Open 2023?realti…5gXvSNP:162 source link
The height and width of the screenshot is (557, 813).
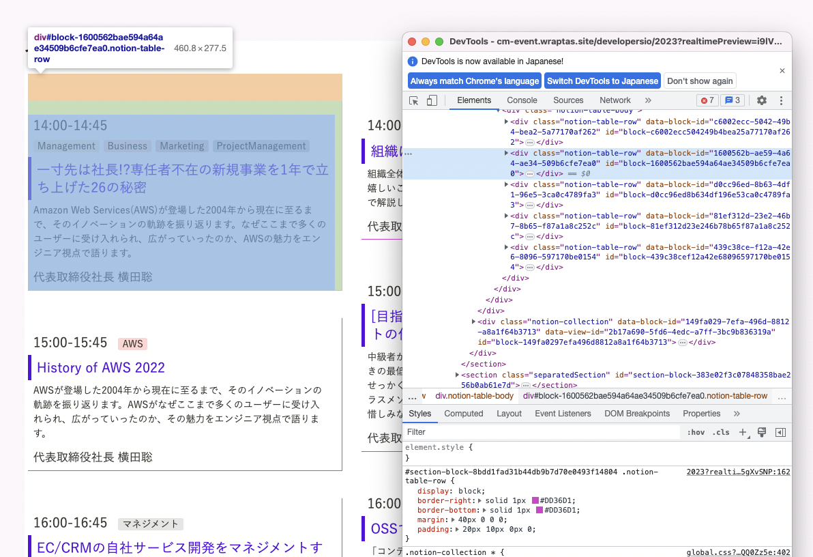pos(738,472)
